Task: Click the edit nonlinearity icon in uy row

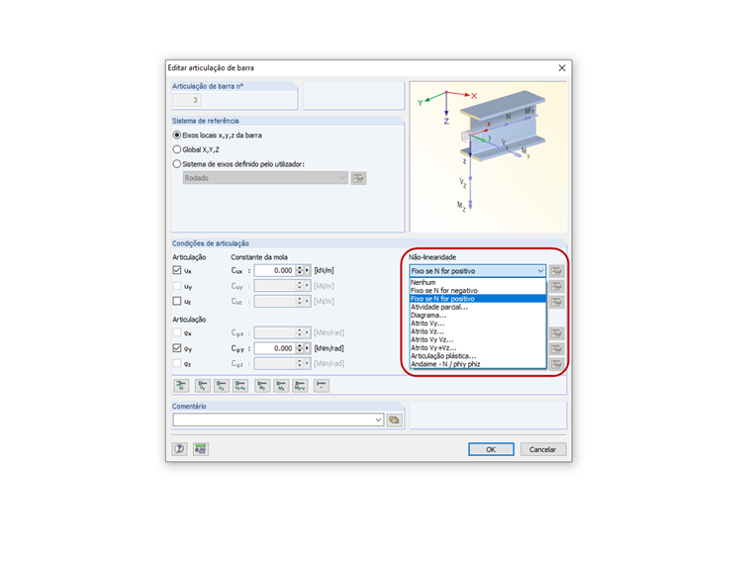Action: [556, 286]
